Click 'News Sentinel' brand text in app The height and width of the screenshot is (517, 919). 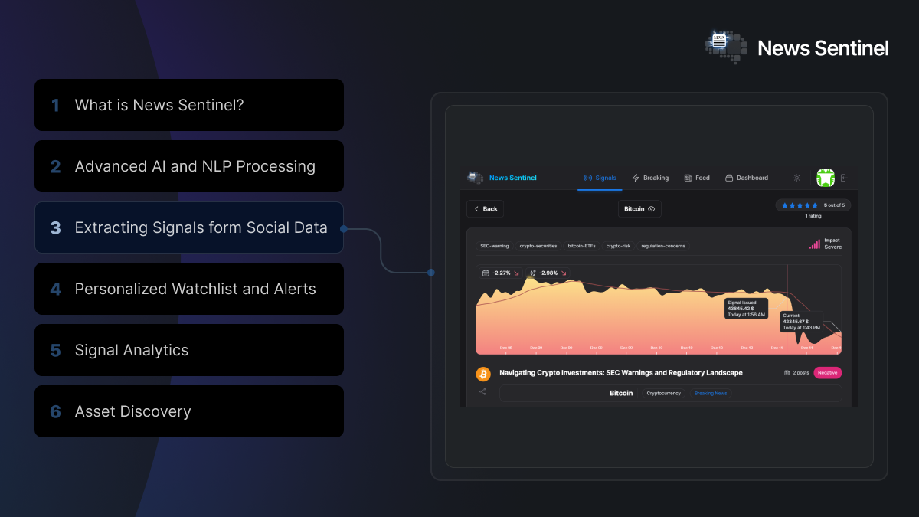pyautogui.click(x=512, y=178)
